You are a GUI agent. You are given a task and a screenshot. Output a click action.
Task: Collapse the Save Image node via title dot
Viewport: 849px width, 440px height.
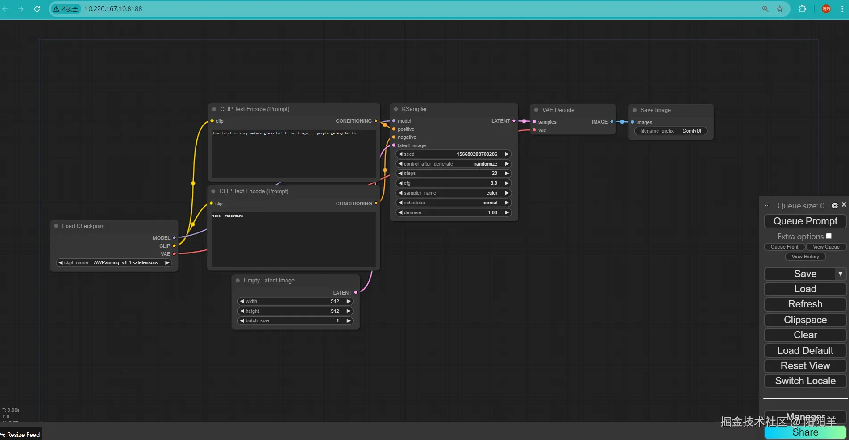pyautogui.click(x=635, y=110)
